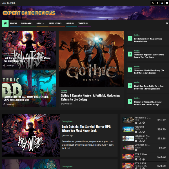Screen dimensions: 169x169
Task: Click Guides tag above Nioh 3 article
Action: 137,82
